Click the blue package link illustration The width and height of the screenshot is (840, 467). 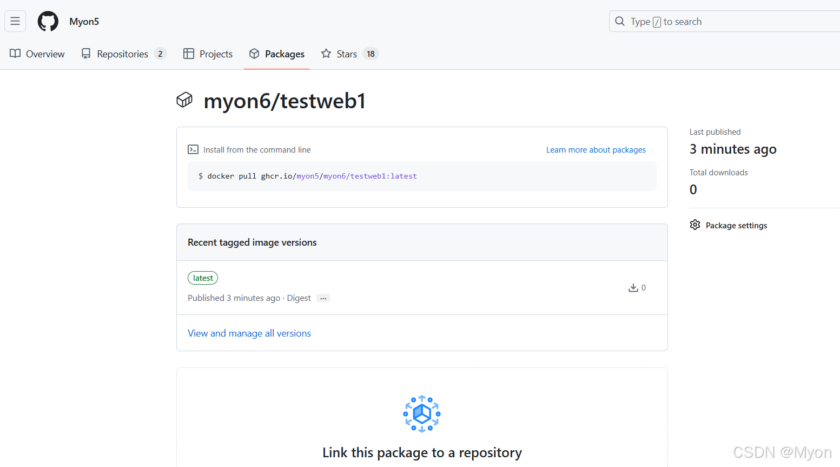tap(422, 414)
